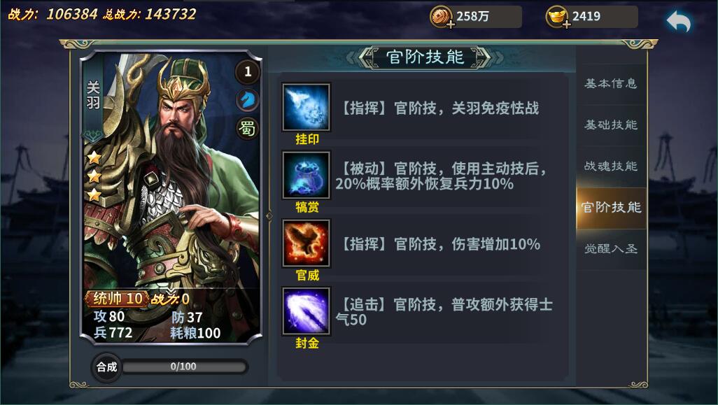
Task: Select the 官阶技能 tab
Action: point(611,207)
